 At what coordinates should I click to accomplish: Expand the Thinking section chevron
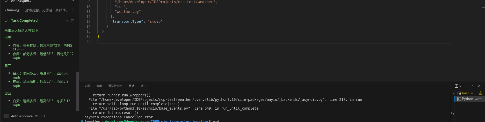(x=73, y=10)
